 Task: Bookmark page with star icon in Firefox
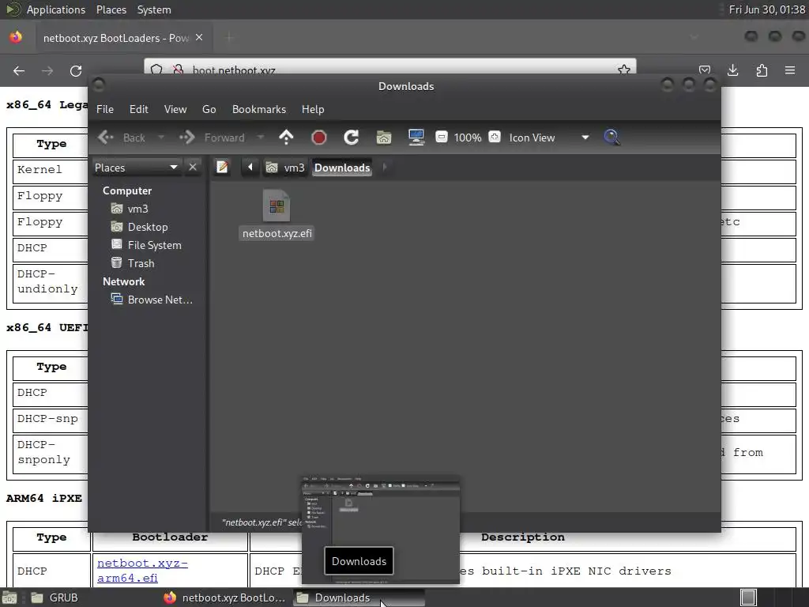coord(624,70)
